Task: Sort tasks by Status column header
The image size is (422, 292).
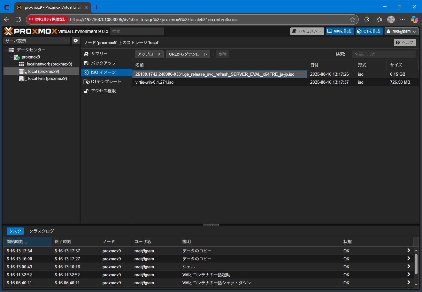Action: (372, 242)
